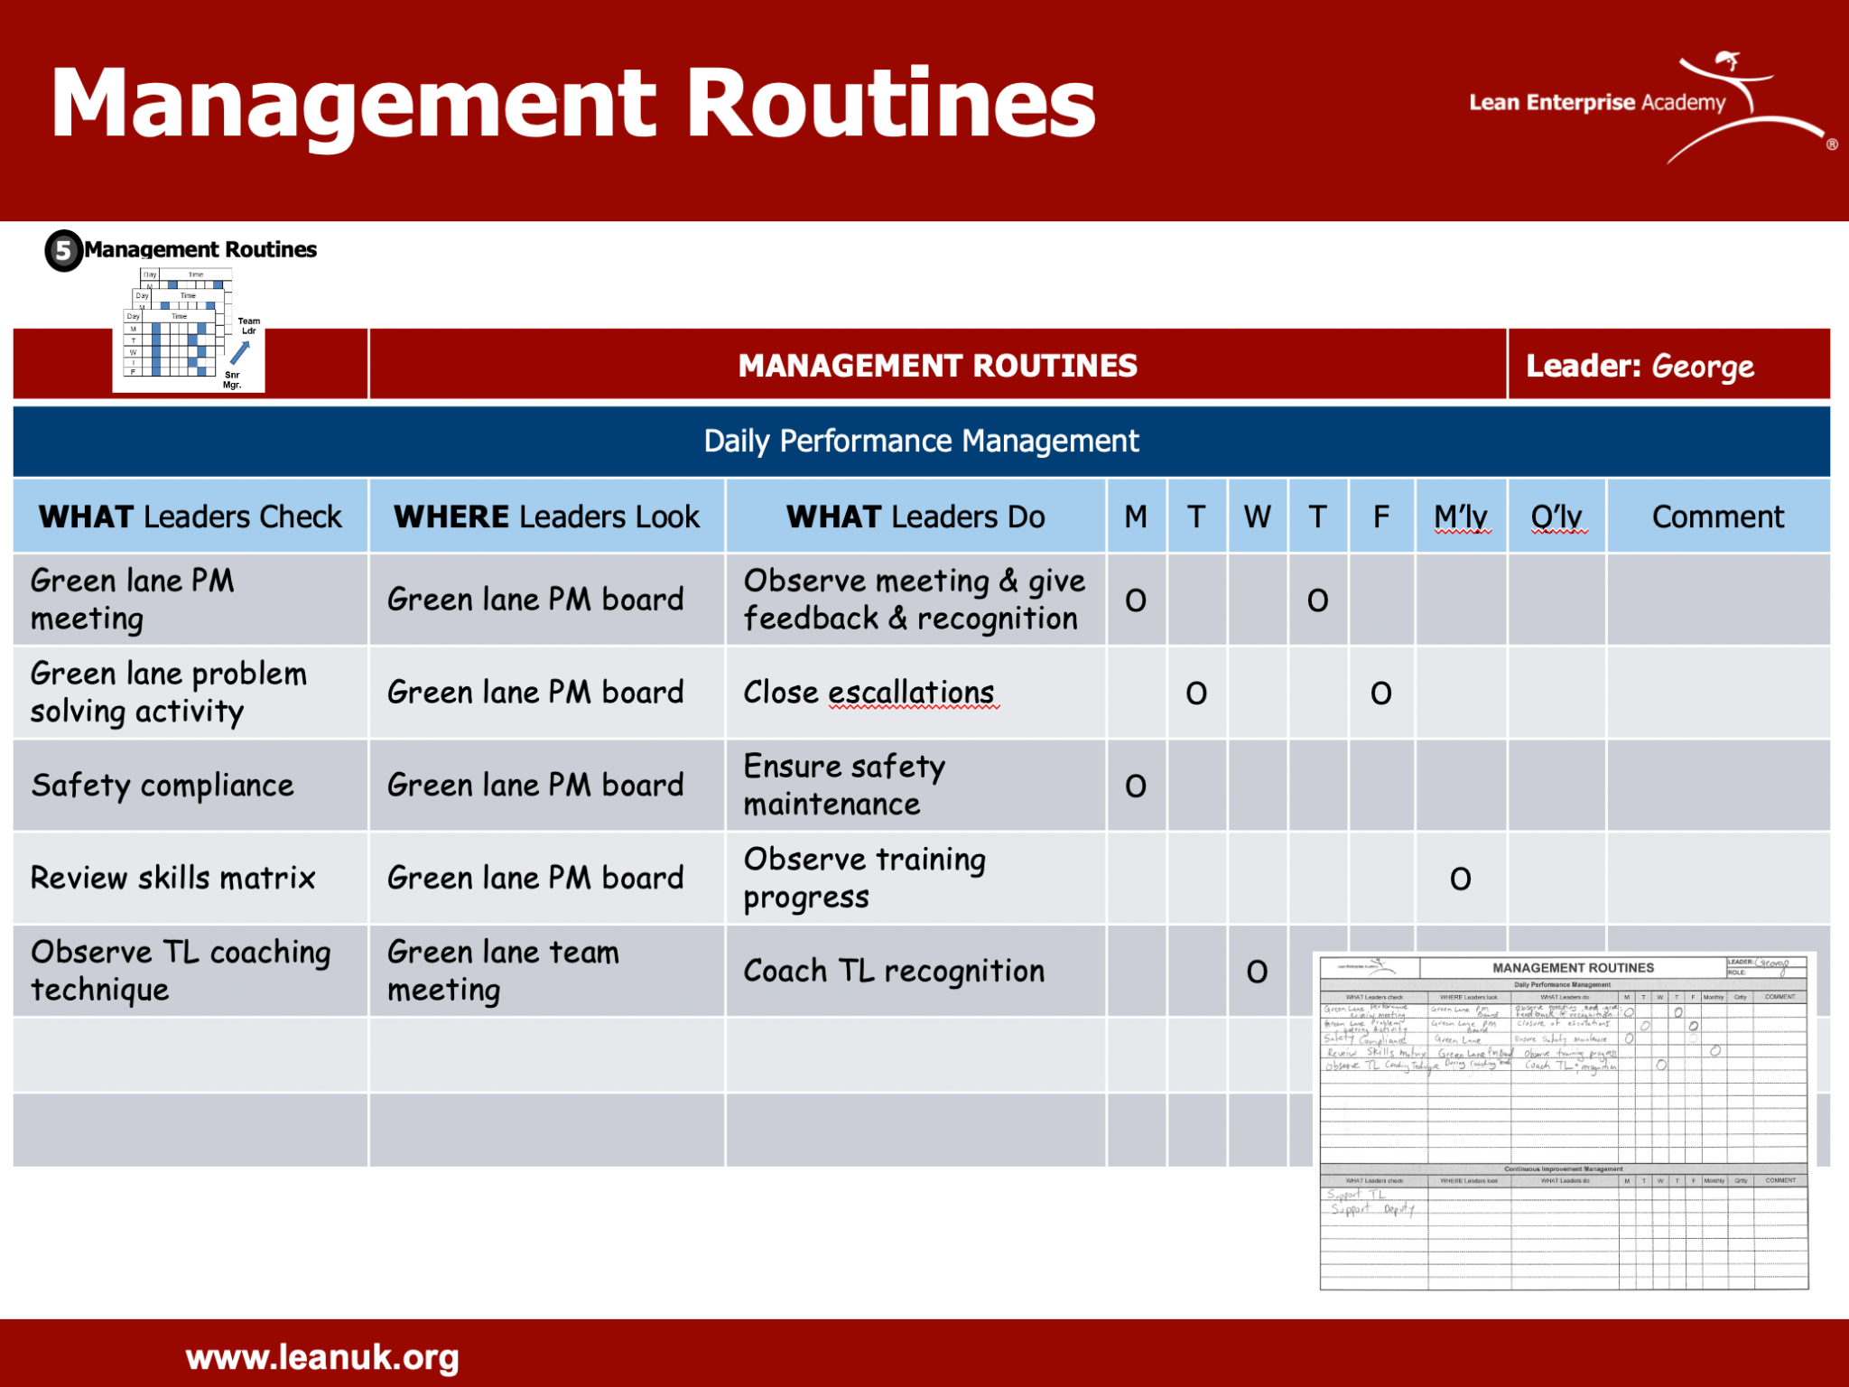Click the 'M'ly' column header
This screenshot has height=1387, width=1849.
pyautogui.click(x=1461, y=516)
